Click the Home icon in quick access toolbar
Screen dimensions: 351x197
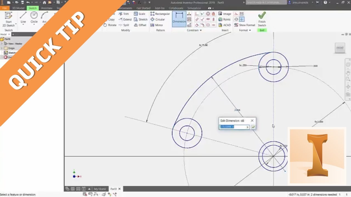click(x=44, y=2)
